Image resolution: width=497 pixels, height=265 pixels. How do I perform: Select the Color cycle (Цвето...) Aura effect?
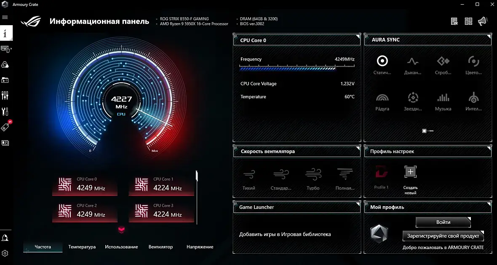(x=473, y=65)
